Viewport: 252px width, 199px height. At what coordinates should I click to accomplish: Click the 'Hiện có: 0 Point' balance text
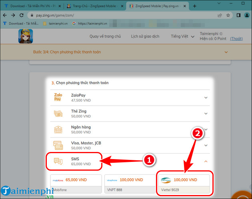point(213,39)
